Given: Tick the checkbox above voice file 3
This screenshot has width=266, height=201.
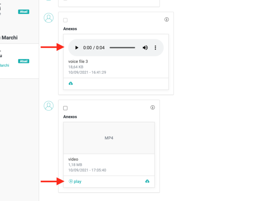Looking at the screenshot, I should pos(65,20).
